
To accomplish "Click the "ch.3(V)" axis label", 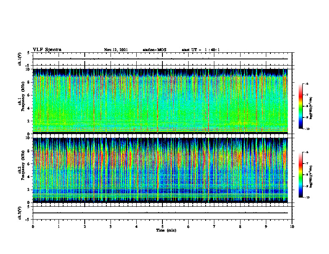I will tap(20, 213).
